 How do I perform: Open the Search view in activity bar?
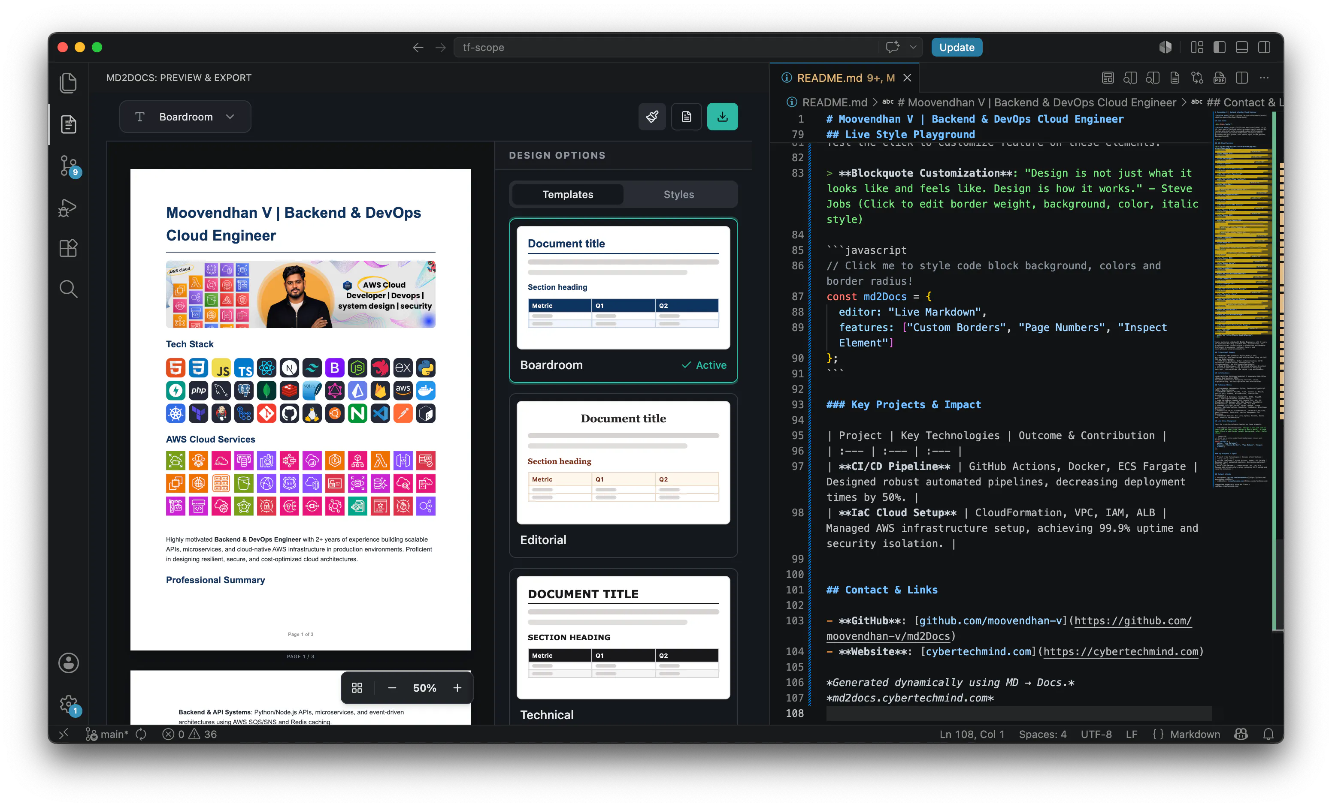[68, 289]
